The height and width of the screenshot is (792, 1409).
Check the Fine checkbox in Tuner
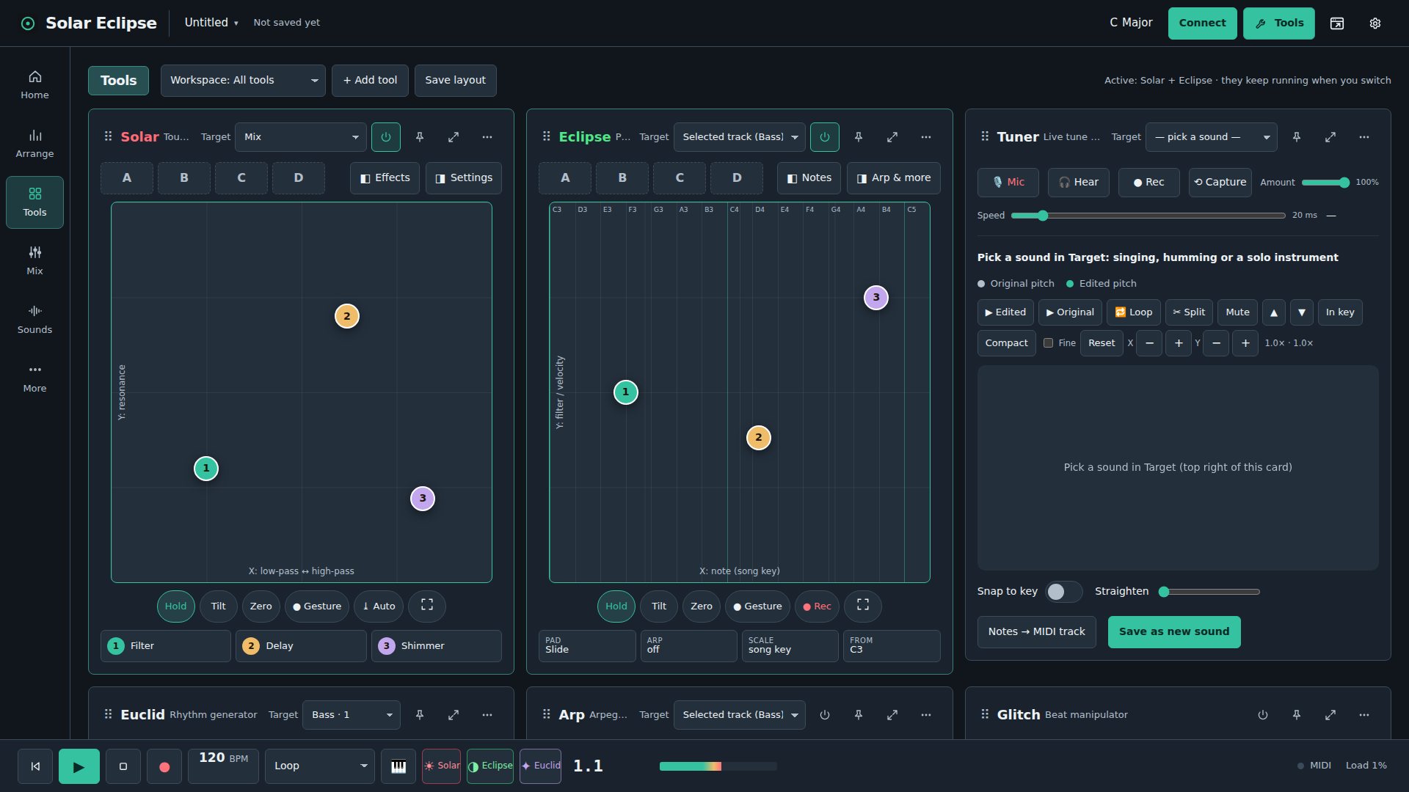1048,342
